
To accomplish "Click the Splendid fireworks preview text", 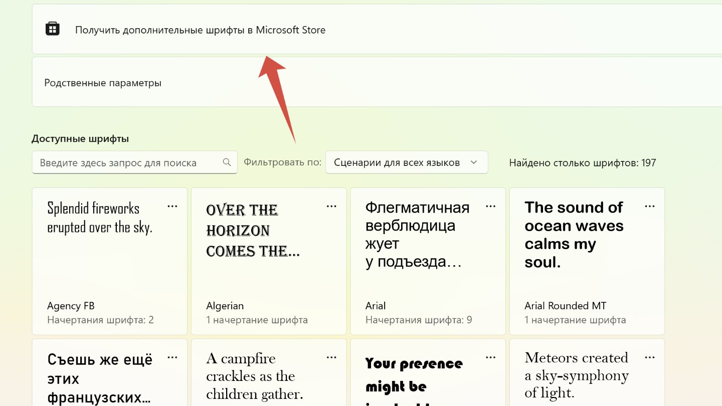I will pyautogui.click(x=100, y=217).
